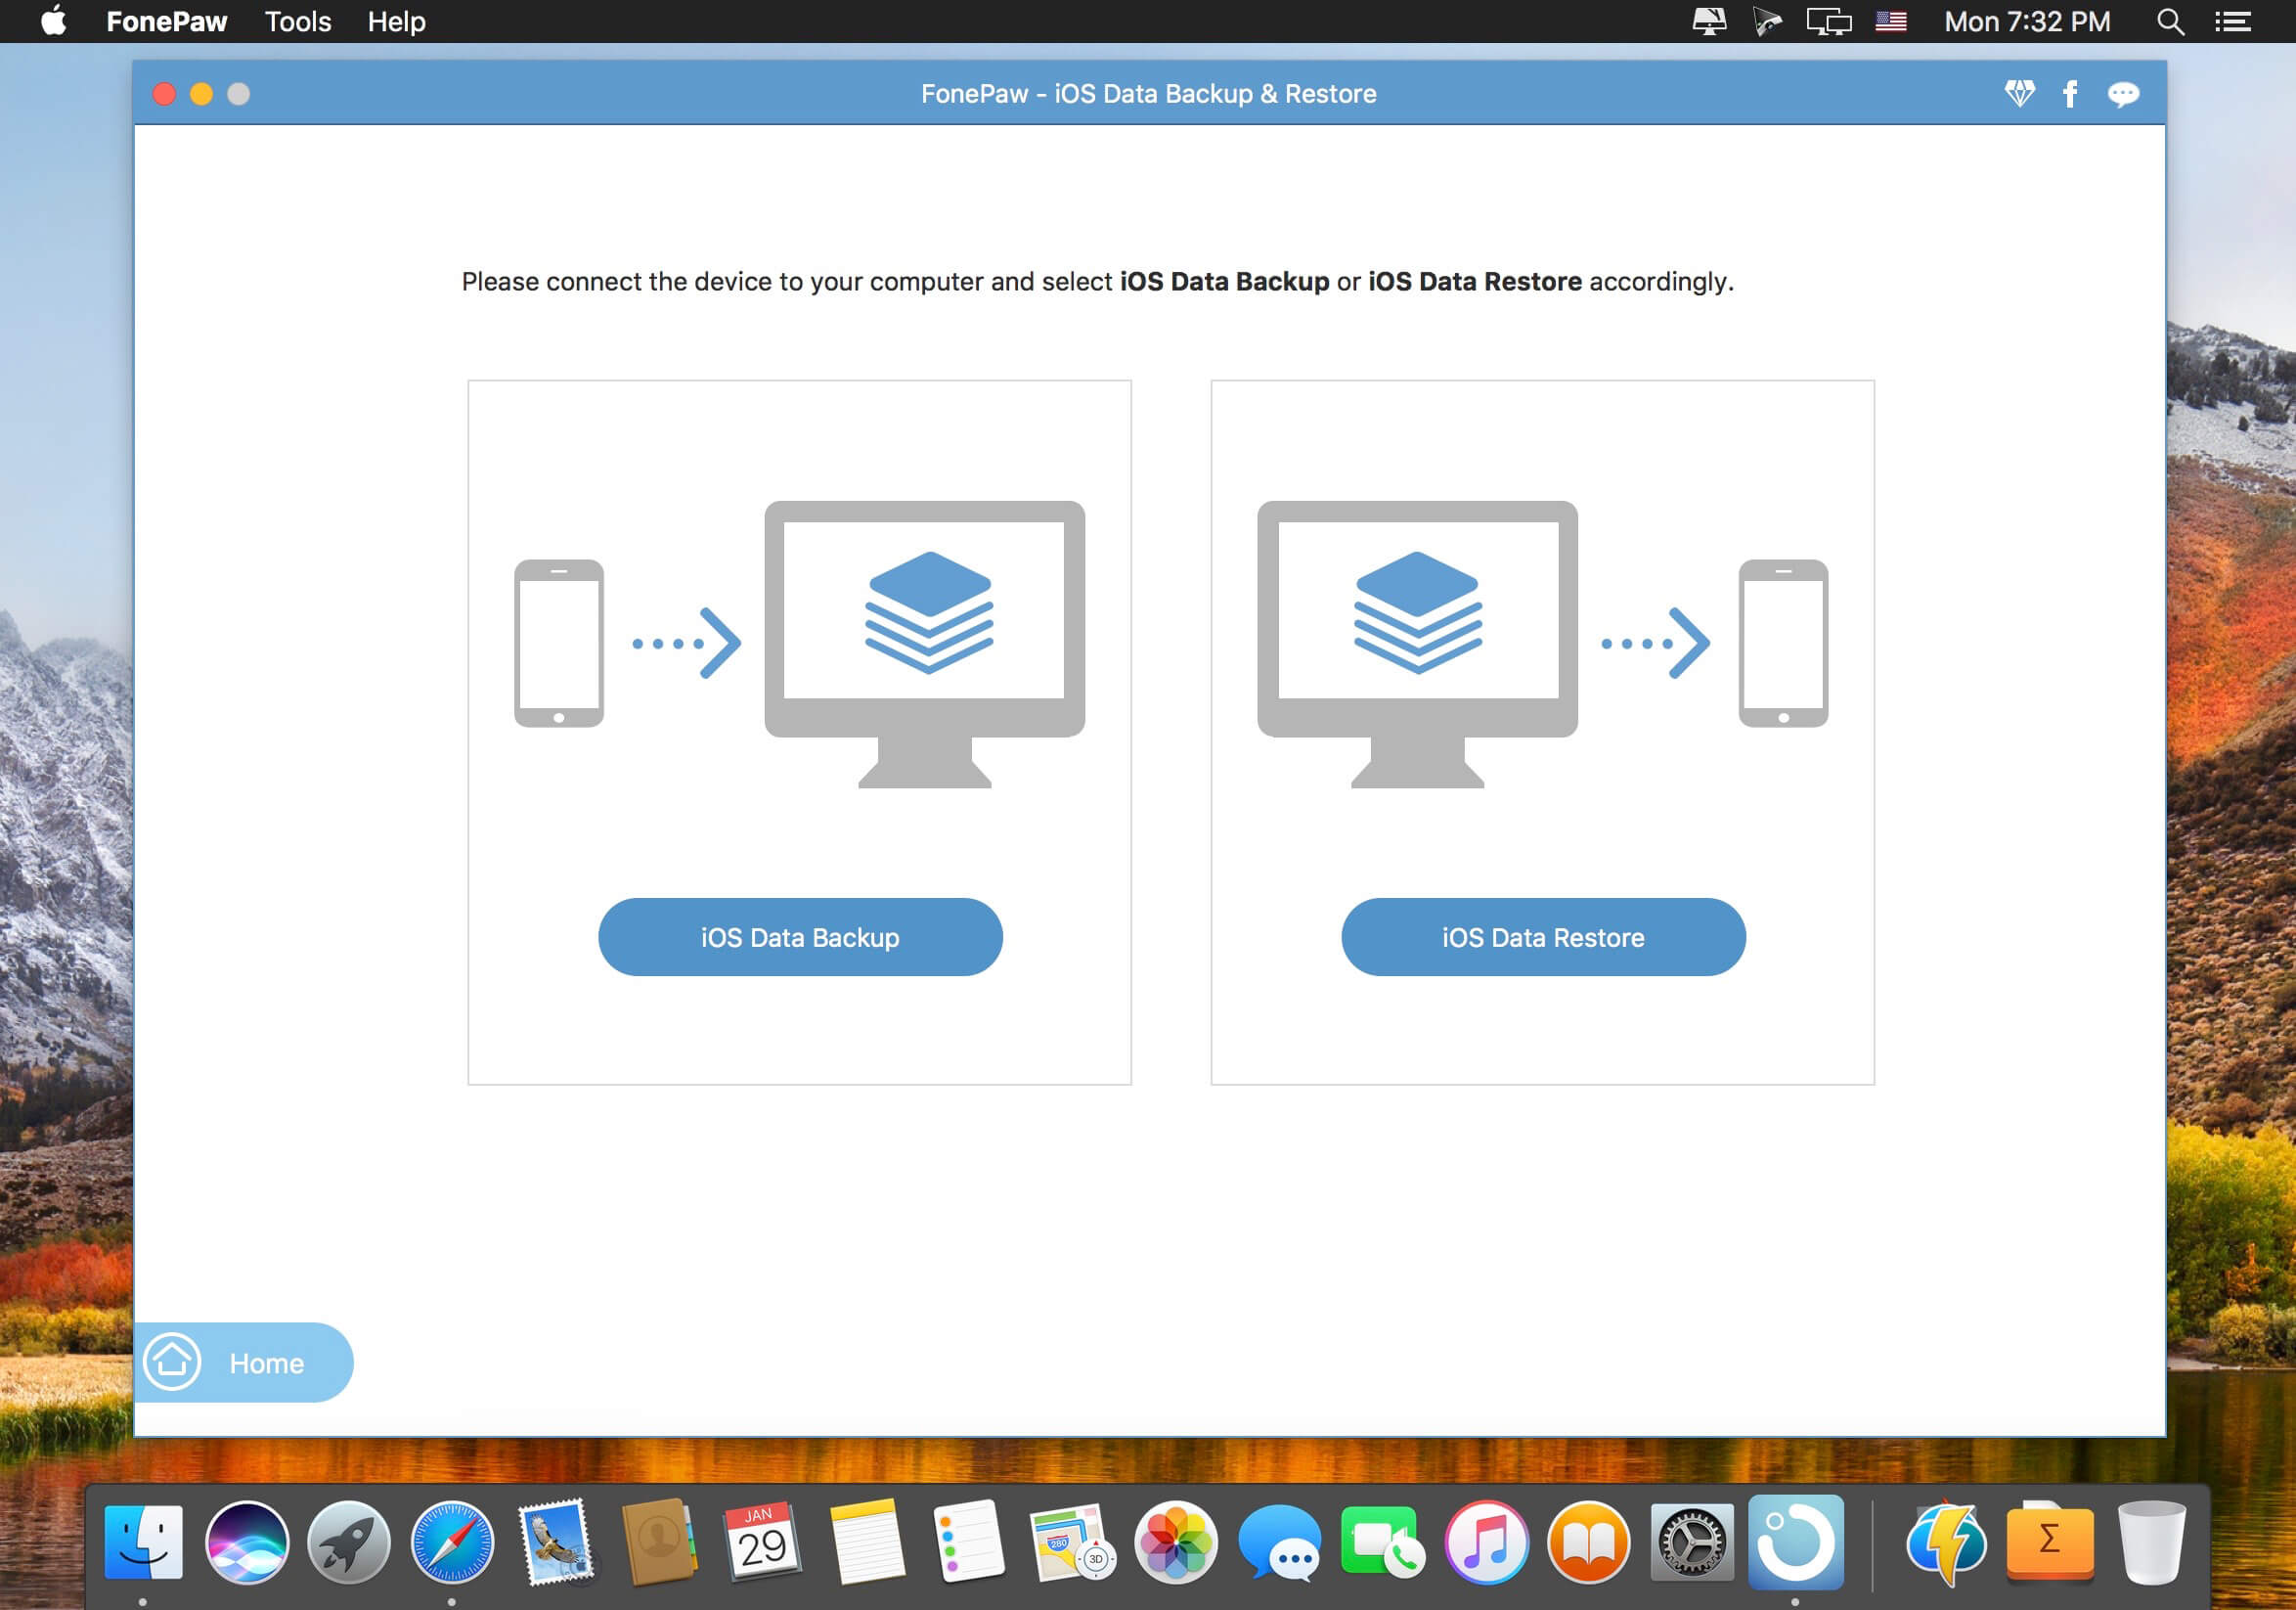Open iTunes from the Dock
2296x1610 pixels.
pos(1486,1542)
